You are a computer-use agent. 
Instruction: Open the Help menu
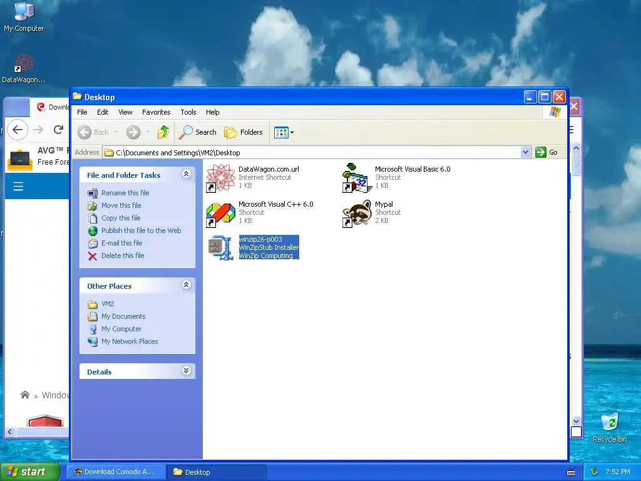click(x=213, y=112)
